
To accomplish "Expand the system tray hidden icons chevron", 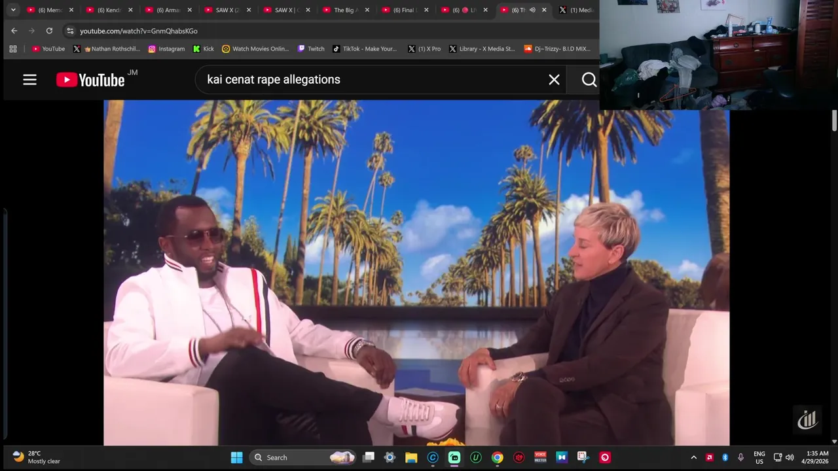I will [693, 457].
